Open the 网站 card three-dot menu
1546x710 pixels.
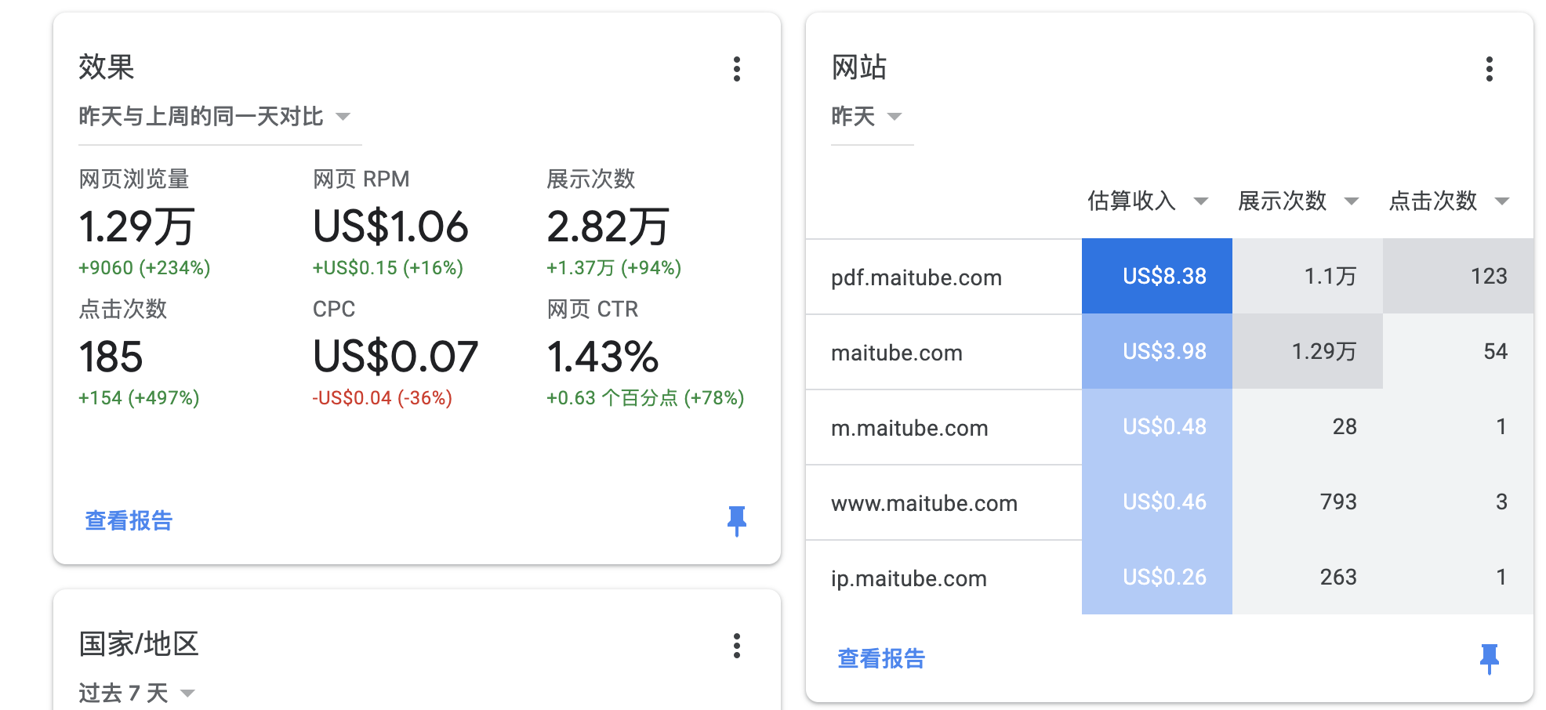1489,69
